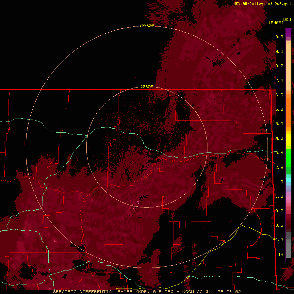Pick the purple band atop the color scale
The image size is (294, 294).
(x=288, y=33)
